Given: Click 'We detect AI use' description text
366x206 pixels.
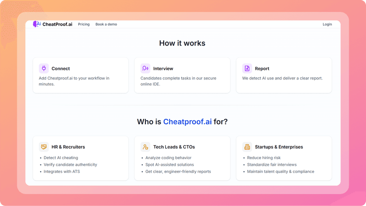Looking at the screenshot, I should point(282,78).
